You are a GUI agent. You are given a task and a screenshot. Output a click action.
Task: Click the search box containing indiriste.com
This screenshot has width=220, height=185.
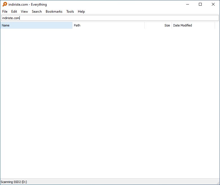[110, 18]
